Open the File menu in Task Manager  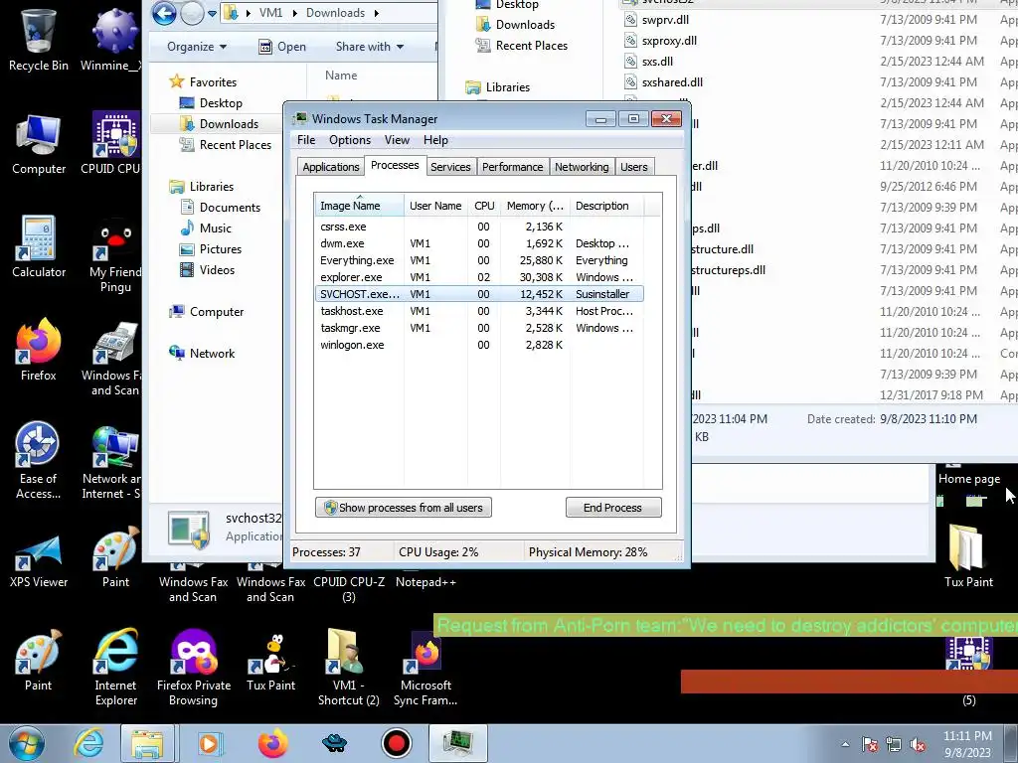[306, 140]
